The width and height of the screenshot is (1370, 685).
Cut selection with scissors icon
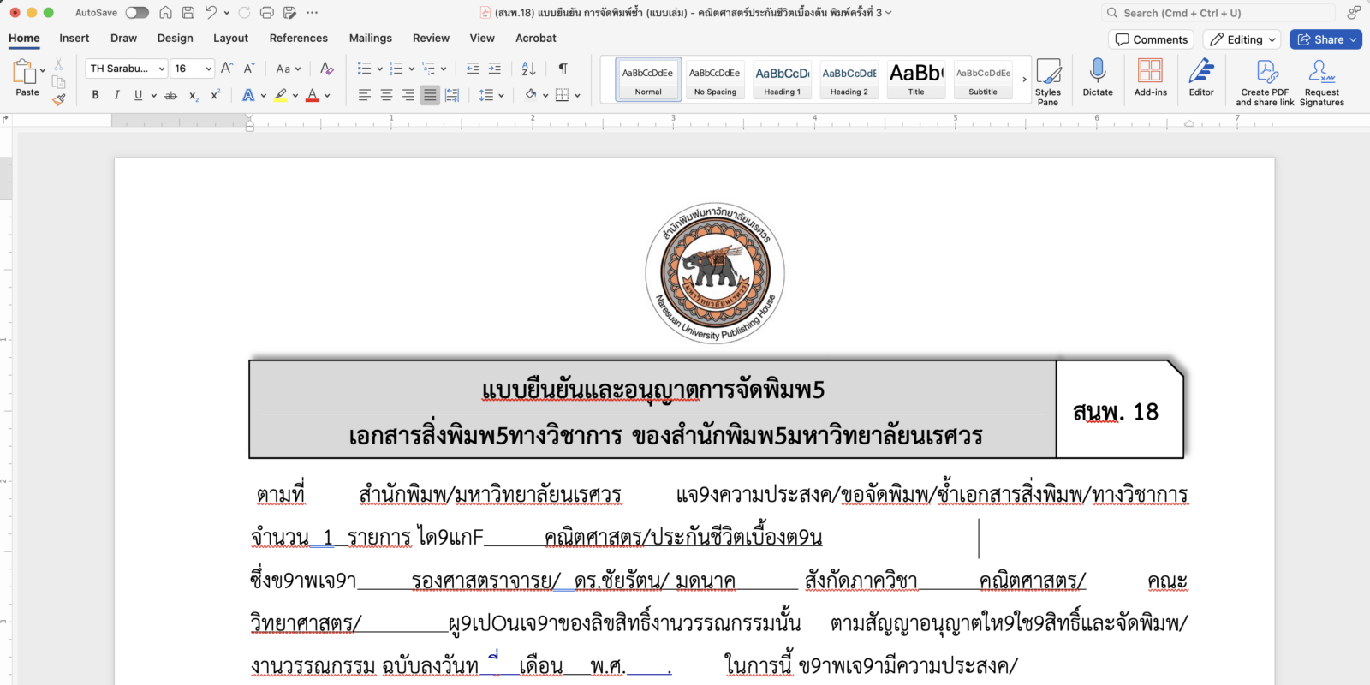[x=58, y=65]
